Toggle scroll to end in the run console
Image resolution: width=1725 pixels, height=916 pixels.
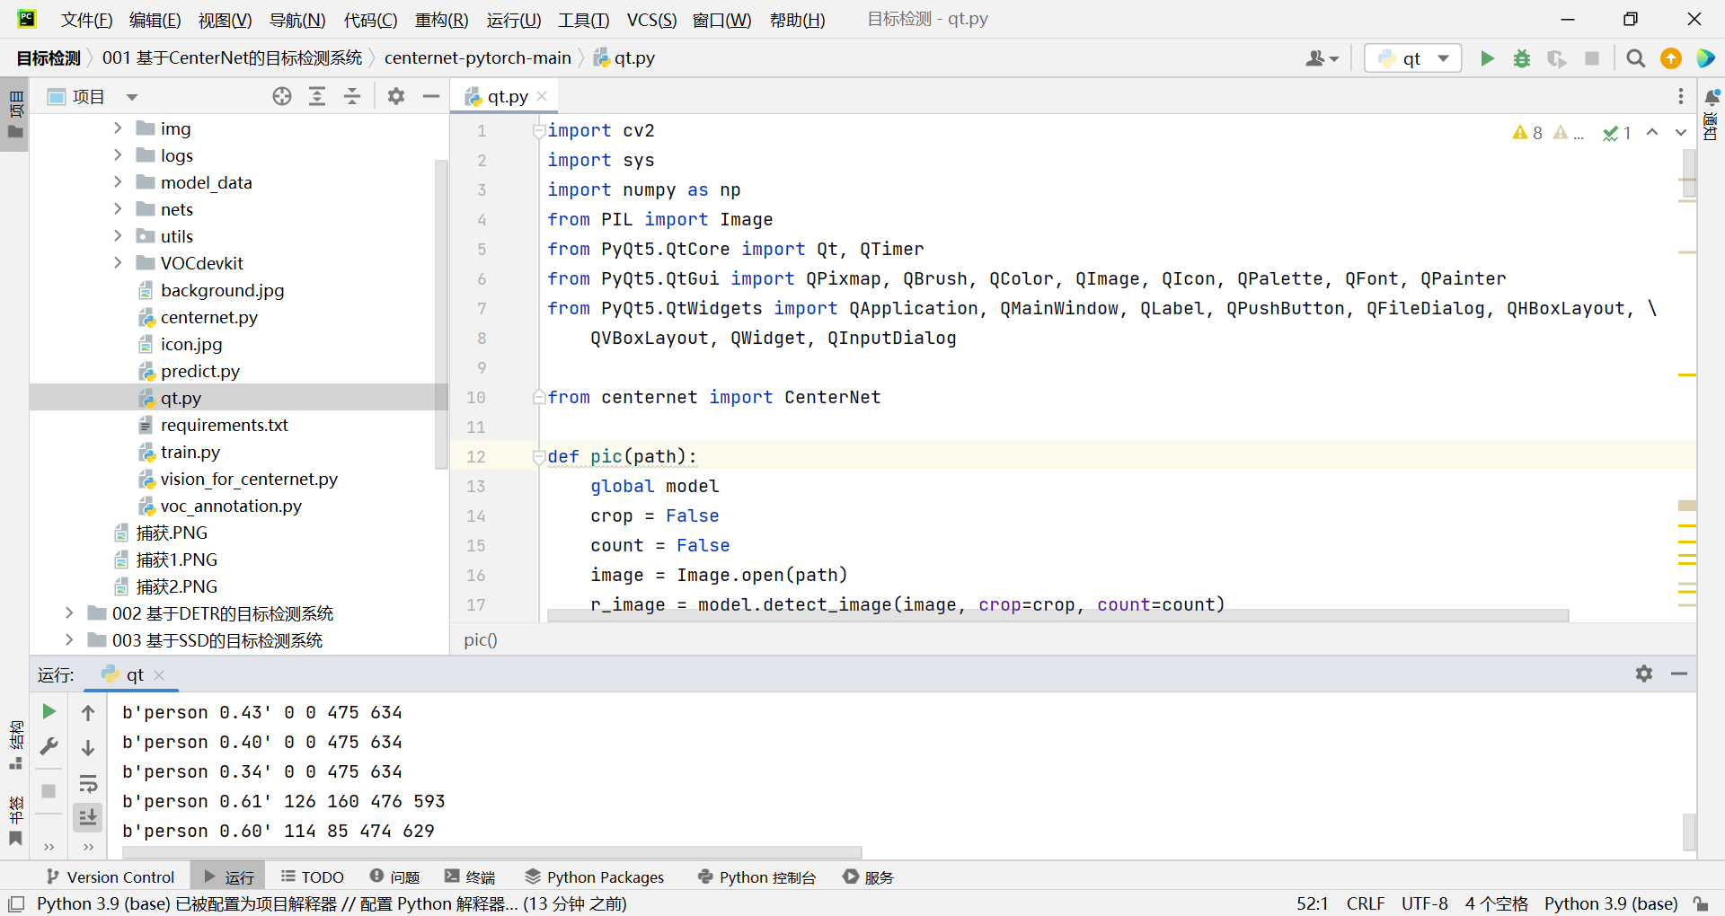pyautogui.click(x=88, y=817)
